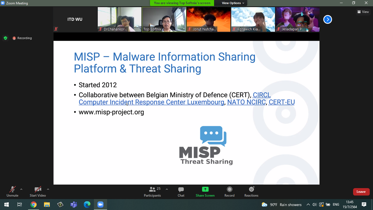The image size is (373, 210).
Task: Select the ITD WU participant tile
Action: click(75, 19)
